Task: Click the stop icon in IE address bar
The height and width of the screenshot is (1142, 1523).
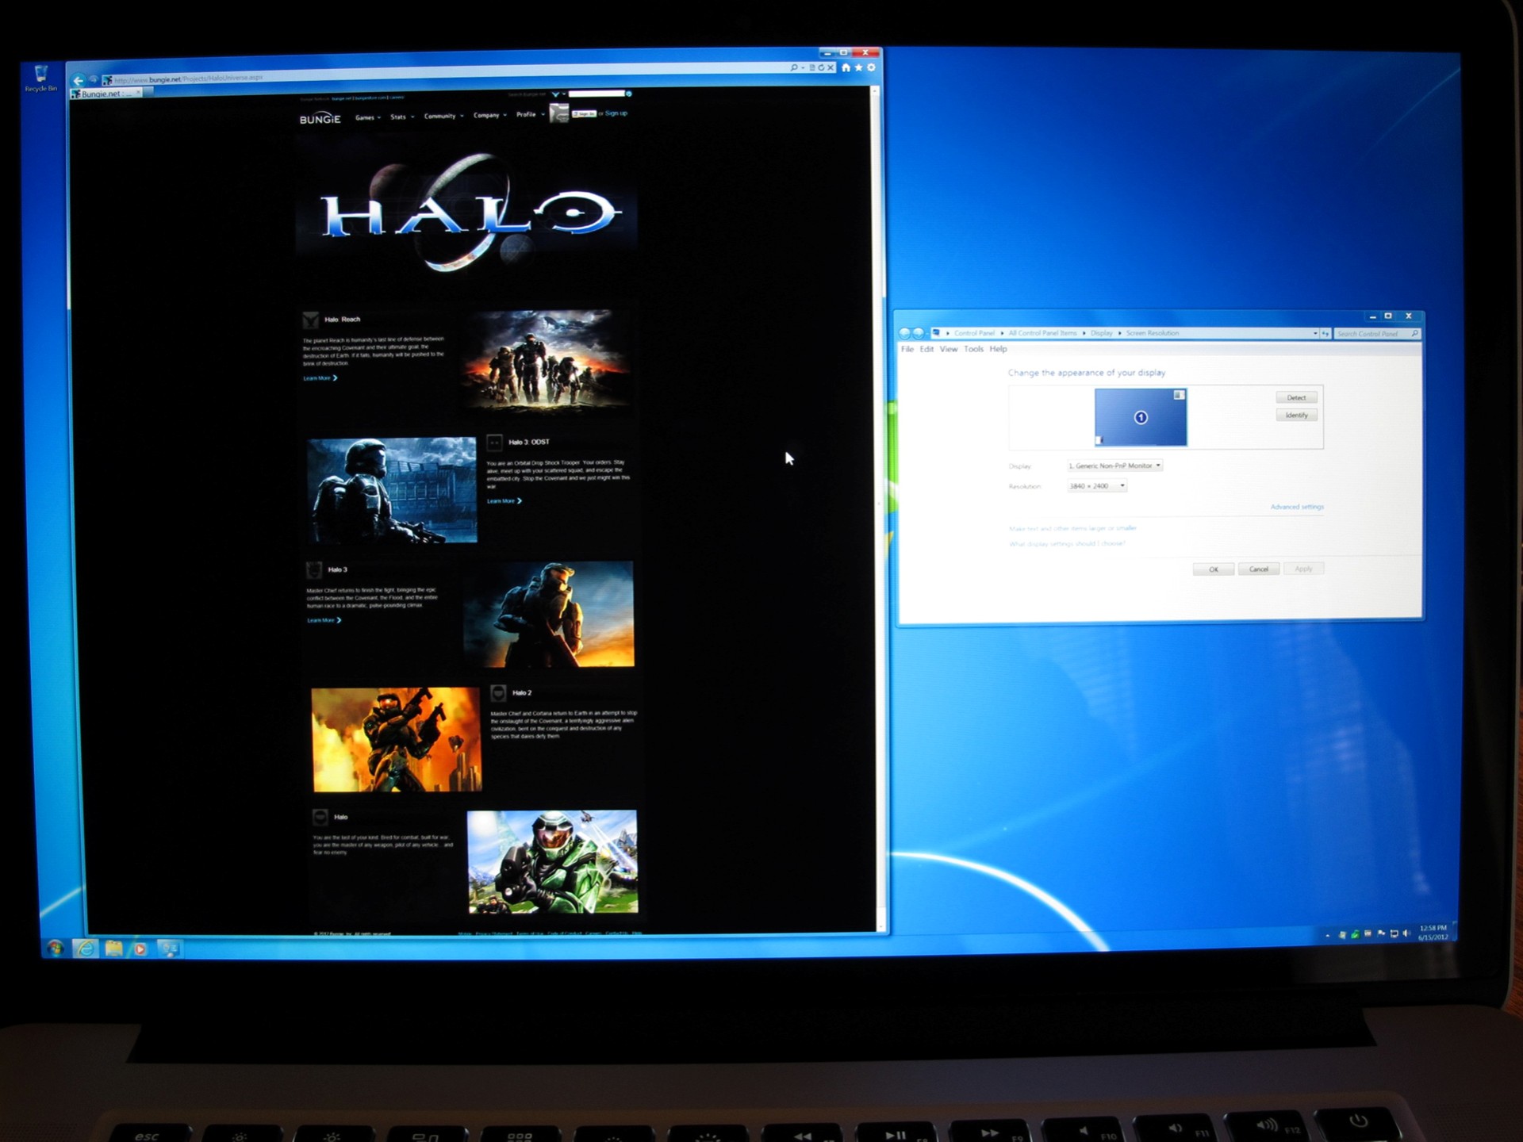Action: [831, 68]
